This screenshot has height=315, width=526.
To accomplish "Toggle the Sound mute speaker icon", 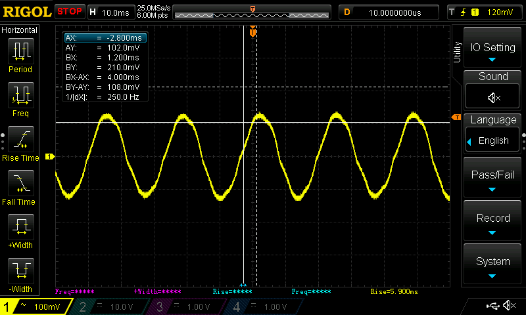I will (493, 97).
